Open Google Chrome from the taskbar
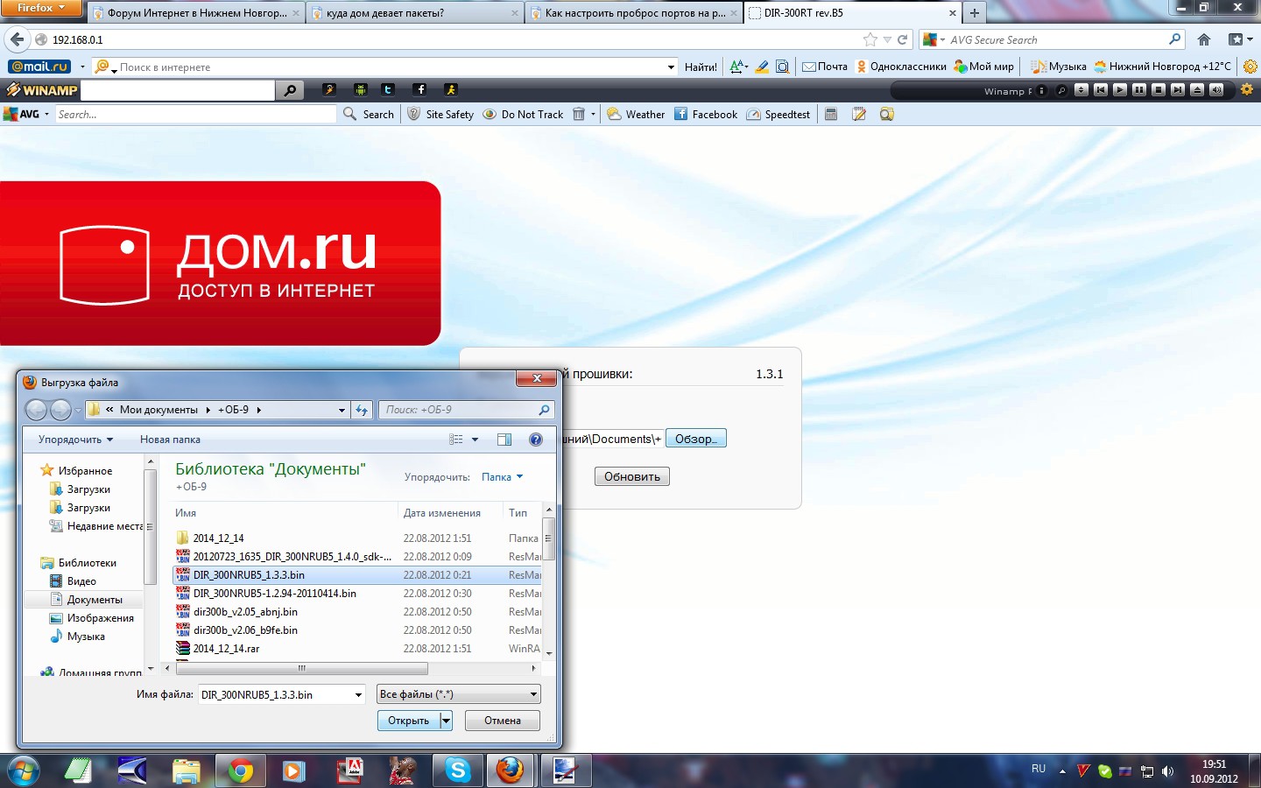The height and width of the screenshot is (788, 1261). click(240, 770)
